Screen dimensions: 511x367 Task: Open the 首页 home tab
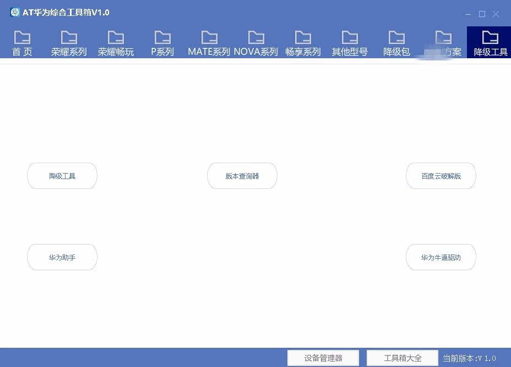point(22,43)
